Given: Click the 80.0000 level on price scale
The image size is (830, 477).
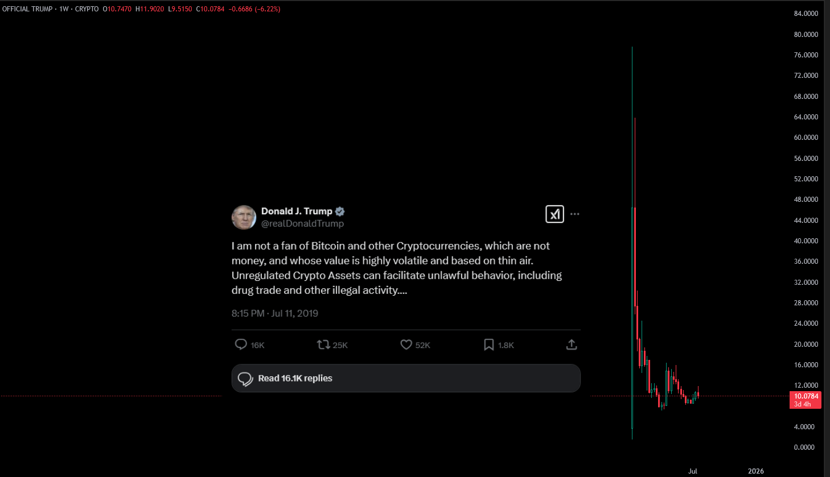Looking at the screenshot, I should (806, 35).
